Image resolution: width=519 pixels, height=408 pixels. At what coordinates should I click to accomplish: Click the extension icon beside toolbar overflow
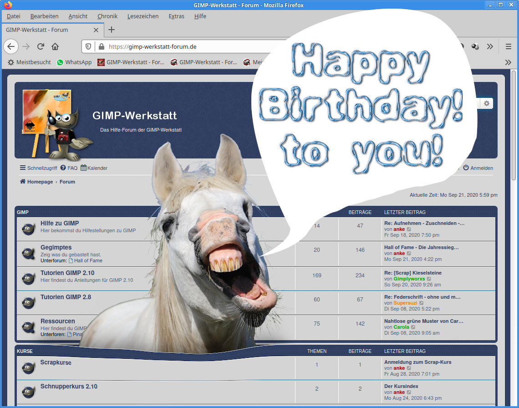(475, 47)
